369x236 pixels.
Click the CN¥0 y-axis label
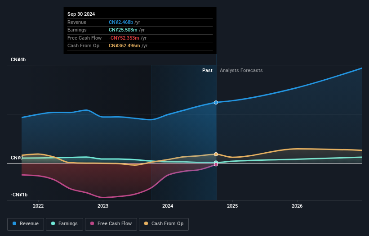point(17,158)
